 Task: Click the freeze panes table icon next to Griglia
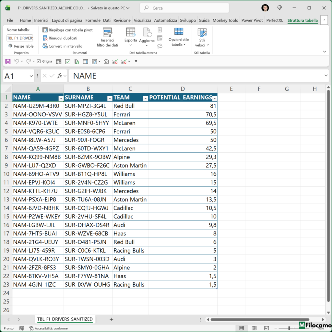pyautogui.click(x=59, y=62)
